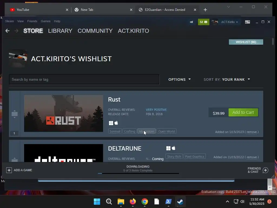Remove Rust from wishlist
Screen dimensions: 277x208
click(x=252, y=132)
